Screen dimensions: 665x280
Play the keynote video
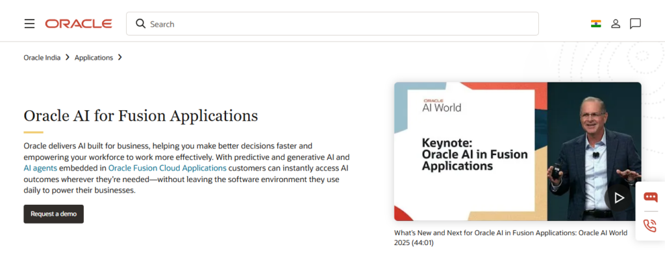619,198
